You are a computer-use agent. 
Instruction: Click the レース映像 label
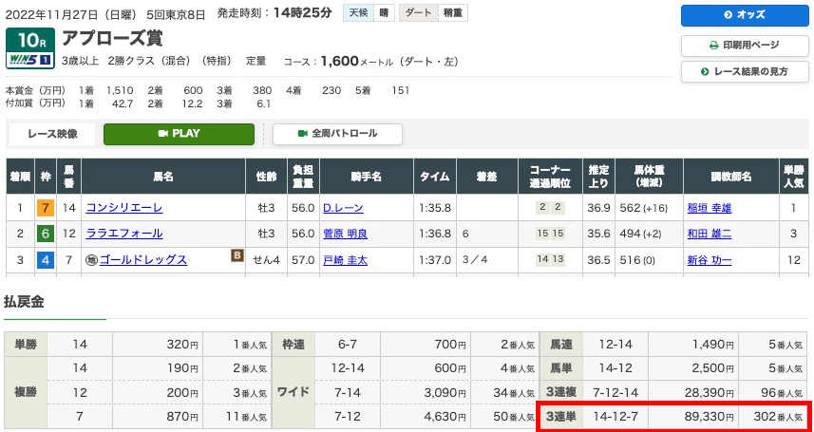pyautogui.click(x=51, y=134)
